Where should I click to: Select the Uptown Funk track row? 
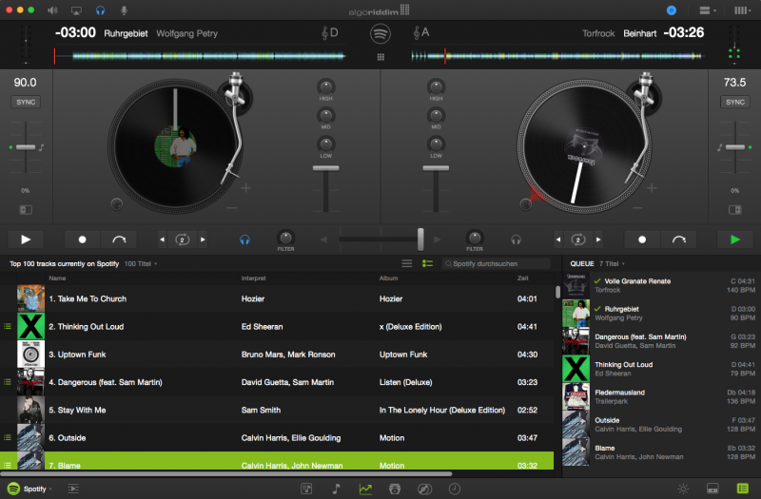click(277, 355)
